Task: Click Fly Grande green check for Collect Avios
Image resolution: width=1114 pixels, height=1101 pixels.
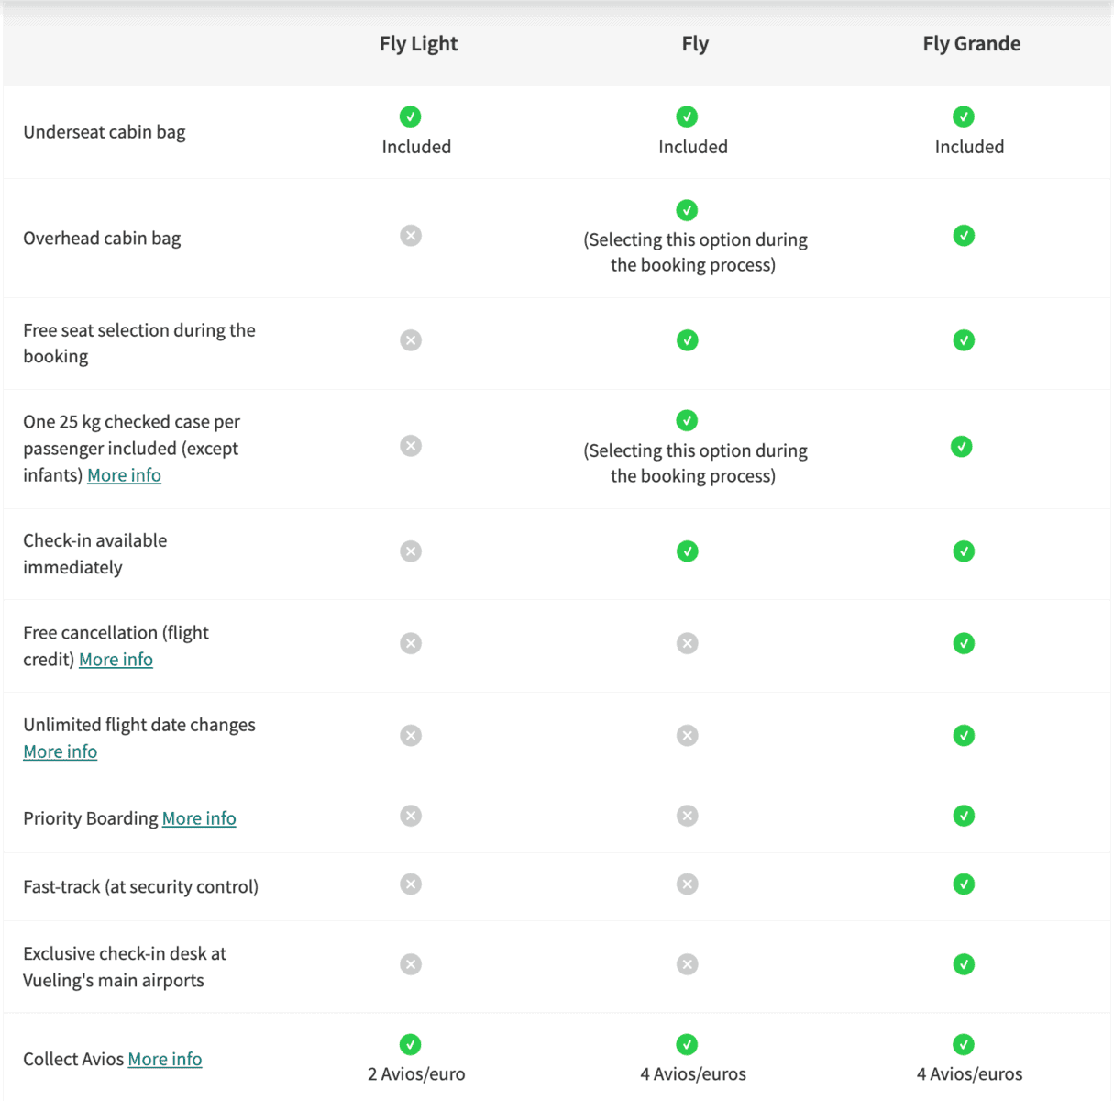Action: 964,1044
